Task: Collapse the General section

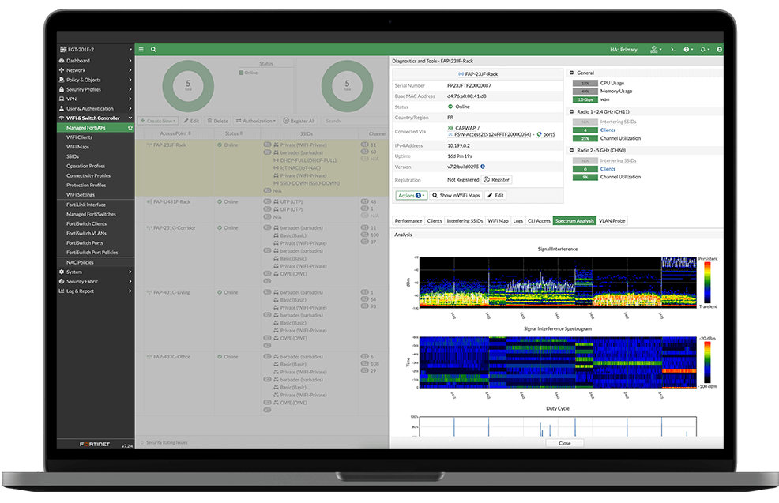Action: click(571, 73)
